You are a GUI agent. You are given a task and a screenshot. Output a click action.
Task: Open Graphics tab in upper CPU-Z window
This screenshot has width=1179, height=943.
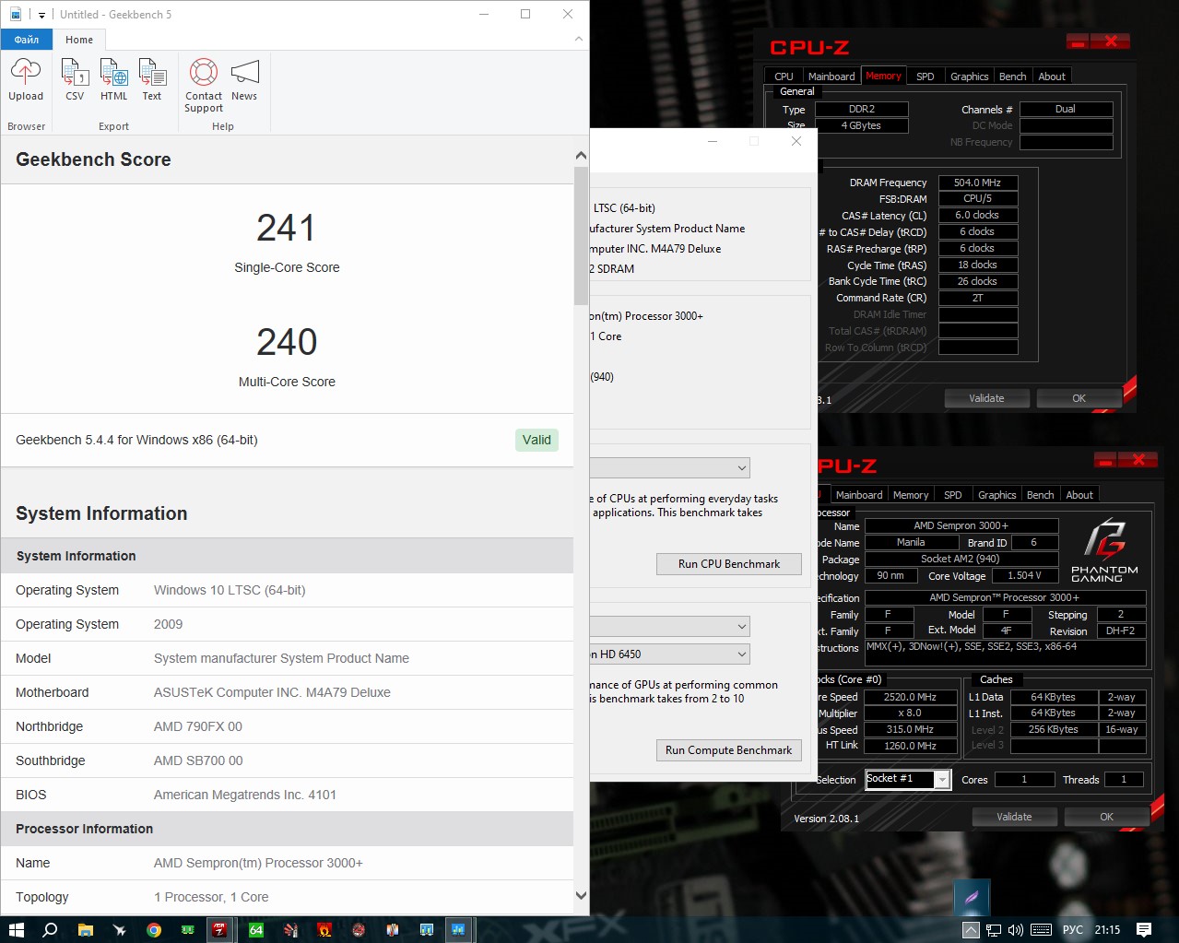(x=969, y=77)
